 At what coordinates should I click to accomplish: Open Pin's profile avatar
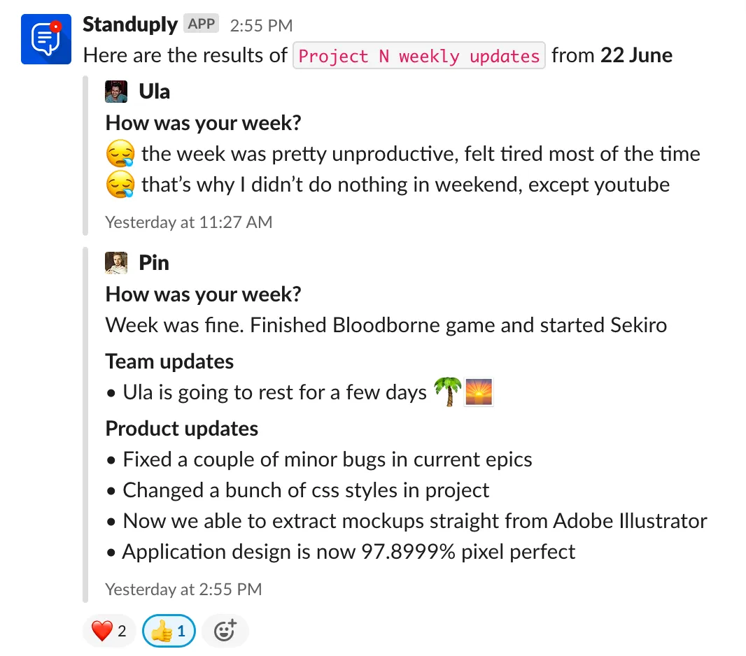(116, 262)
